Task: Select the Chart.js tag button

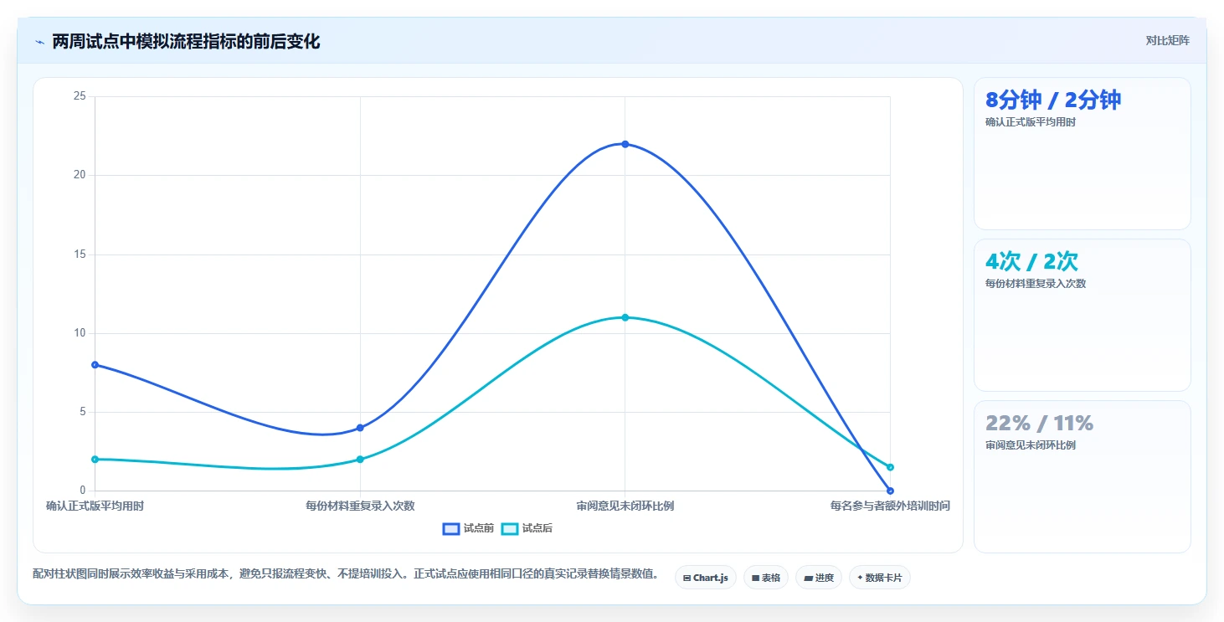Action: (x=706, y=578)
